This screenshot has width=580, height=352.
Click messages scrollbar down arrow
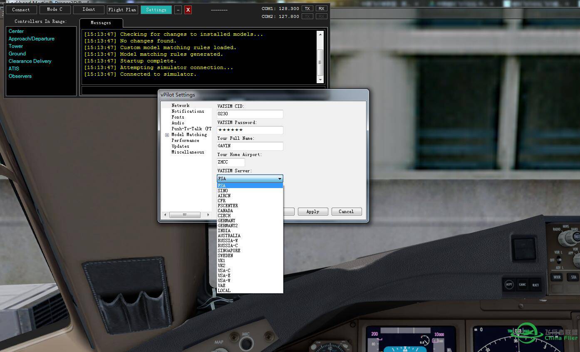(x=320, y=79)
